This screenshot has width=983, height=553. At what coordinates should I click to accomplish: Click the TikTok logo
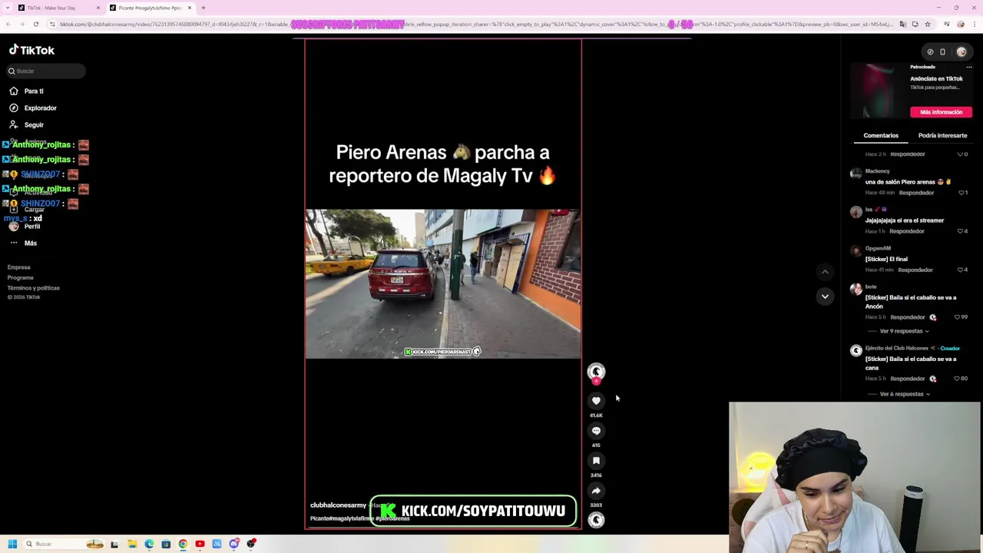coord(31,50)
